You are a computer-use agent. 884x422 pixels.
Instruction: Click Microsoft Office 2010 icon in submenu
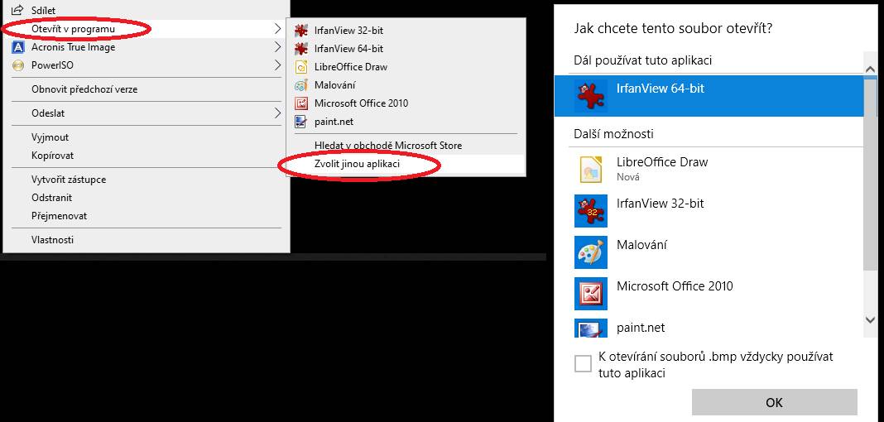pos(301,103)
